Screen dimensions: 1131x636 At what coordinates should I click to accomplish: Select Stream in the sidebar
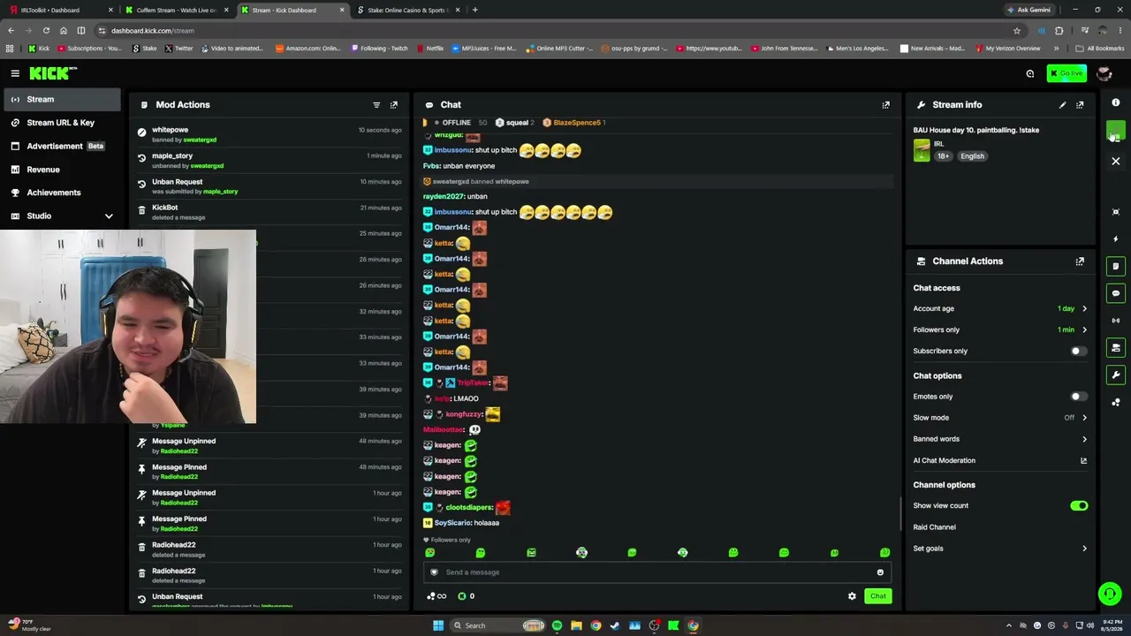(x=62, y=100)
